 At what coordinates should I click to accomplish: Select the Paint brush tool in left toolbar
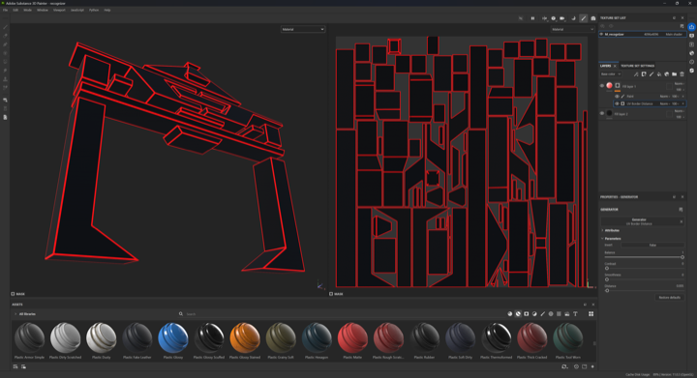coord(6,27)
